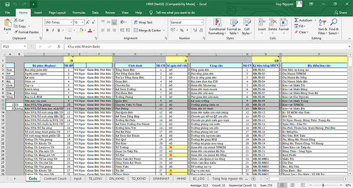Activate Format Painter
Viewport: 353px width, 188px height.
coord(26,32)
